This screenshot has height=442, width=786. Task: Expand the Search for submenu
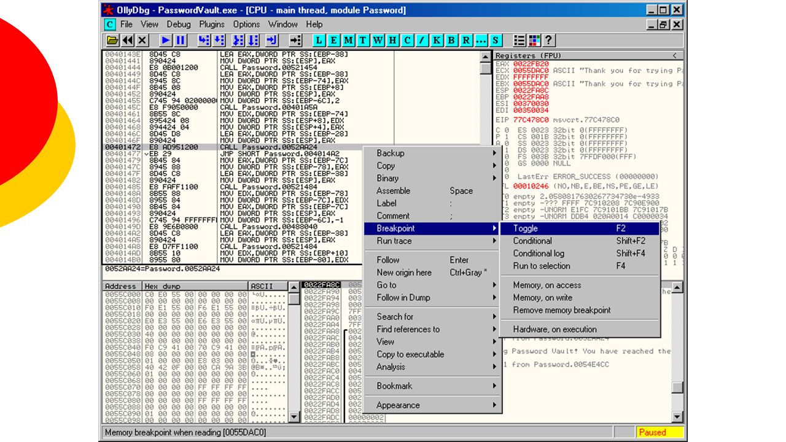coord(433,317)
